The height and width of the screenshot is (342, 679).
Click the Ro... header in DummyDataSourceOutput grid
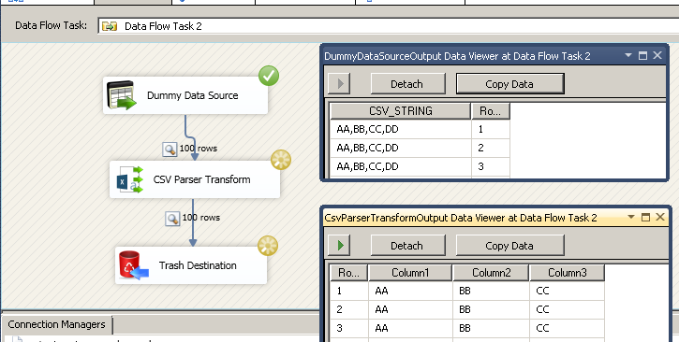(490, 111)
